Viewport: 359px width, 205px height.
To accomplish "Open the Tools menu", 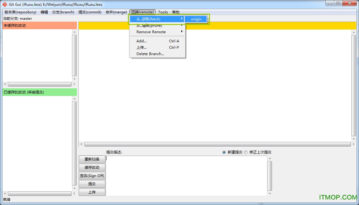I will pos(163,12).
